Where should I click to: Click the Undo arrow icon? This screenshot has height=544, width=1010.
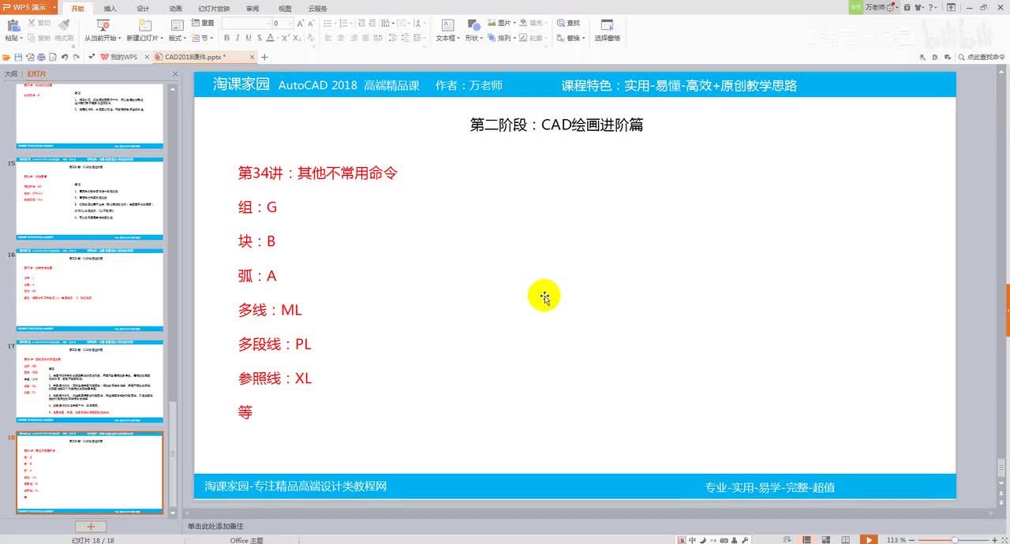pyautogui.click(x=65, y=57)
